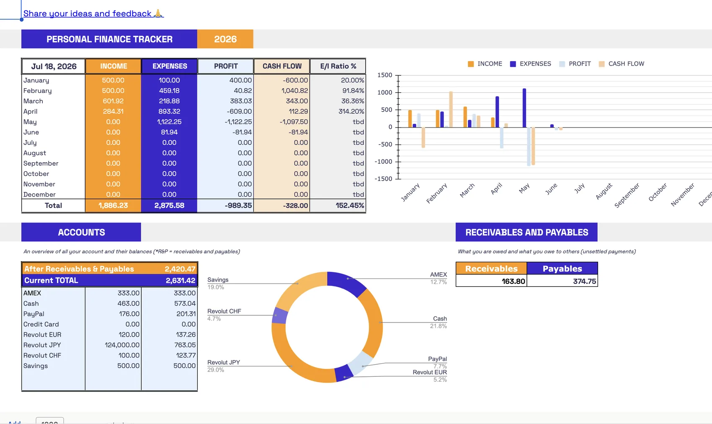Click the EXPENSES legend swatch in chart
The height and width of the screenshot is (424, 712).
[513, 64]
